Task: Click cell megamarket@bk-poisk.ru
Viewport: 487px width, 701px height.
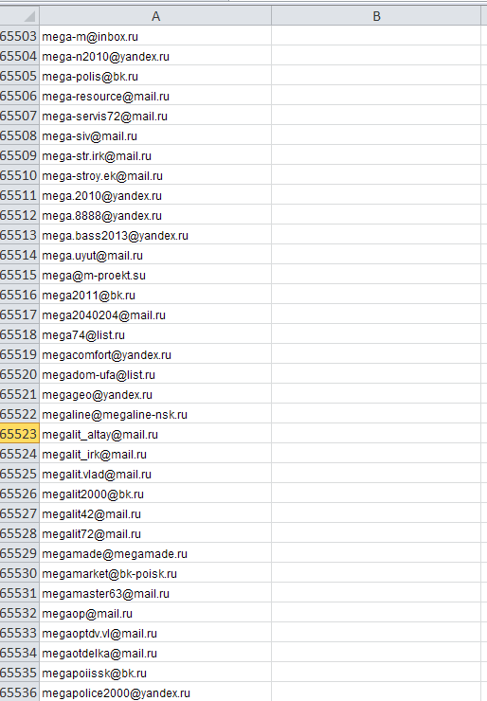Action: pos(155,573)
